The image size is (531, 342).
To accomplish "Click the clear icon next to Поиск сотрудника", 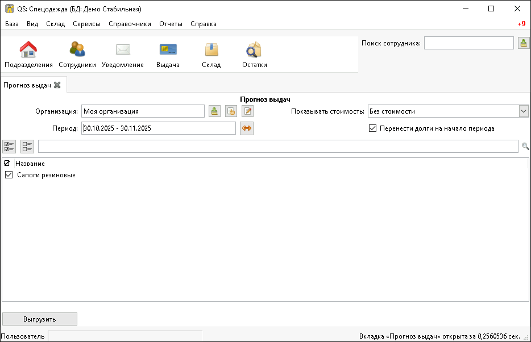I will tap(523, 43).
